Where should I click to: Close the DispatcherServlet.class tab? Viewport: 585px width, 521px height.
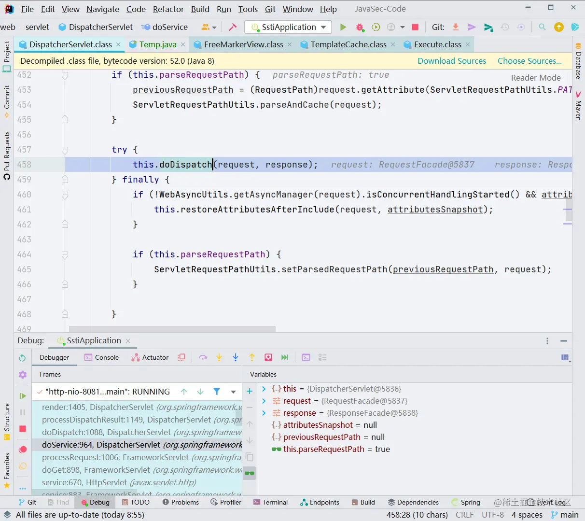[x=118, y=44]
